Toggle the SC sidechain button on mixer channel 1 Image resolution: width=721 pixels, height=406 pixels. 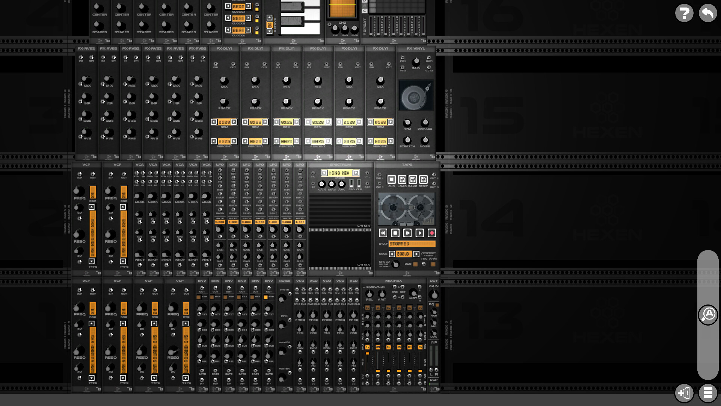(367, 308)
